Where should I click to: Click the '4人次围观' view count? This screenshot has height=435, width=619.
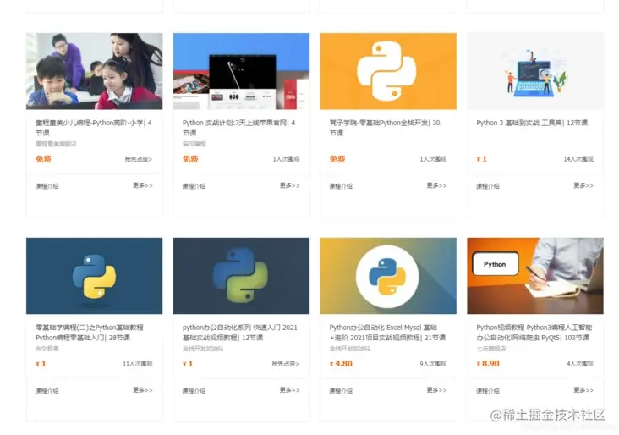point(580,364)
